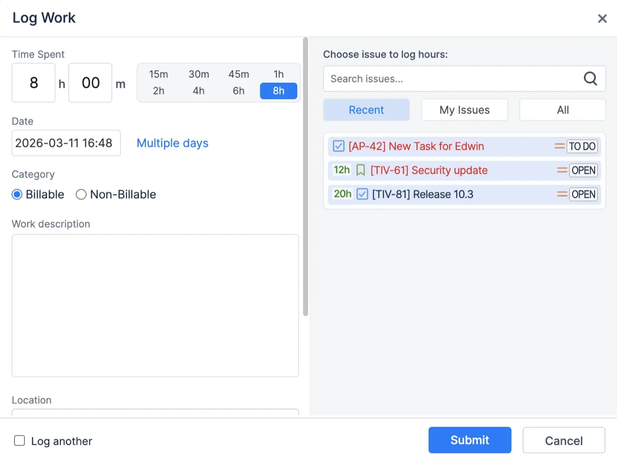Enable the Log another checkbox
Viewport: 617px width, 459px height.
20,440
